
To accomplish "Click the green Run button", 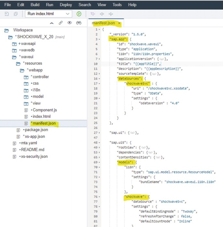I will 79,14.
